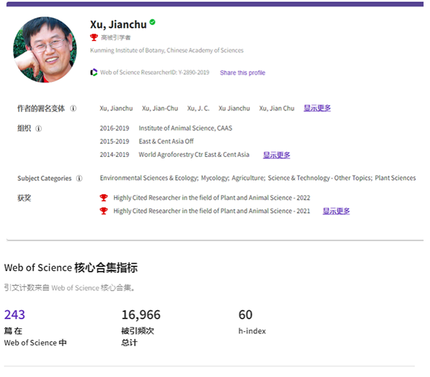Image resolution: width=430 pixels, height=377 pixels.
Task: Click the h-index value 60
Action: [x=245, y=315]
